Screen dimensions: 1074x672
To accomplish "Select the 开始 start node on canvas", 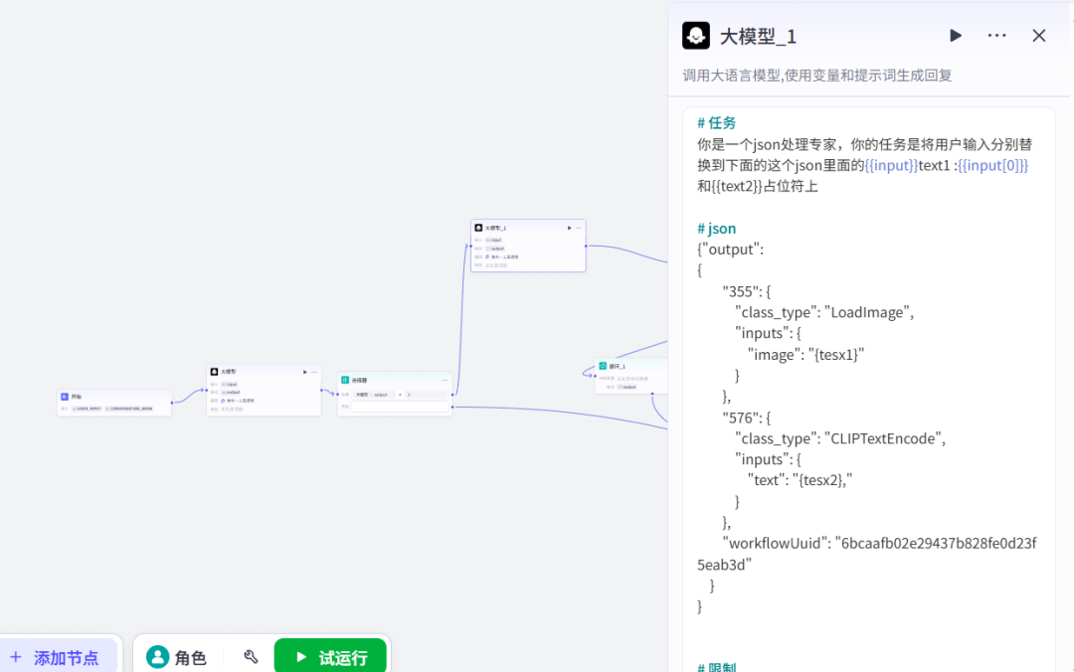I will tap(113, 402).
